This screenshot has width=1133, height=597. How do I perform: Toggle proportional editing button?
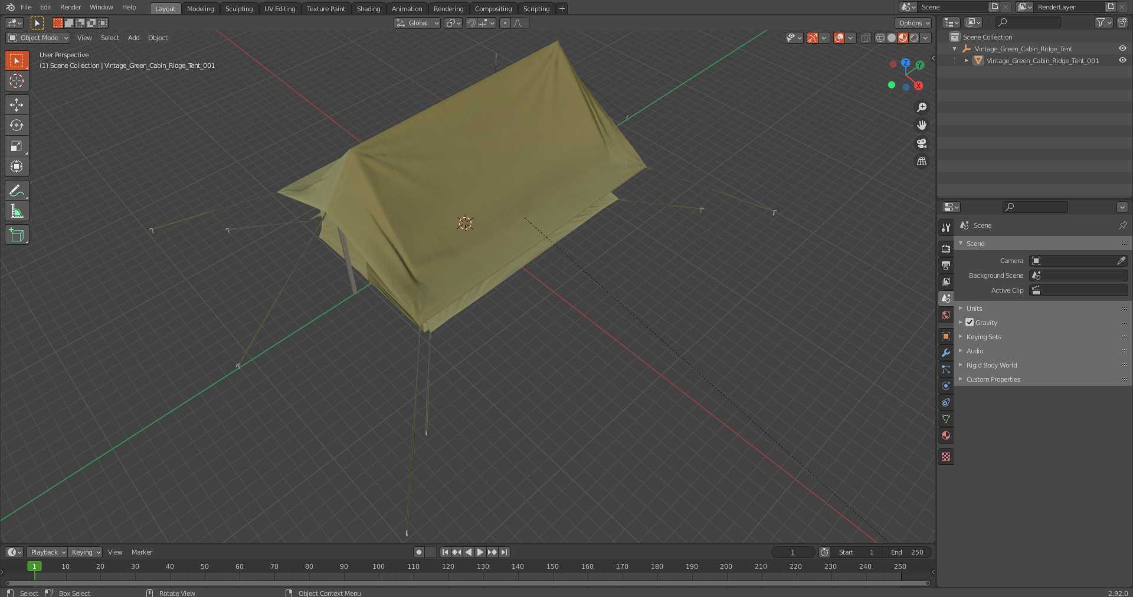(x=505, y=23)
